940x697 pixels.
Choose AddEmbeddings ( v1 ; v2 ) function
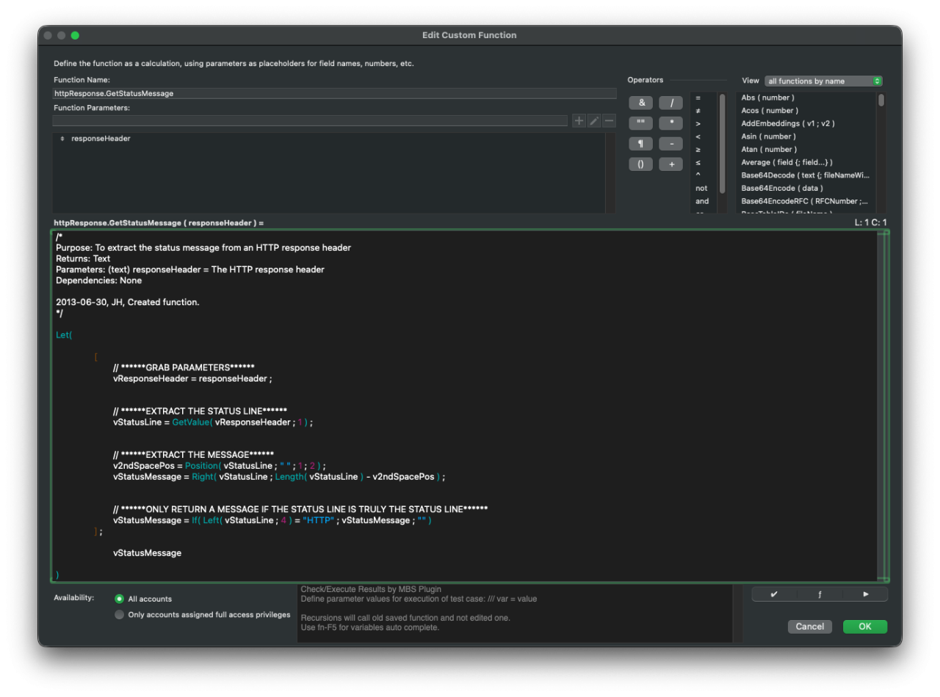(806, 124)
